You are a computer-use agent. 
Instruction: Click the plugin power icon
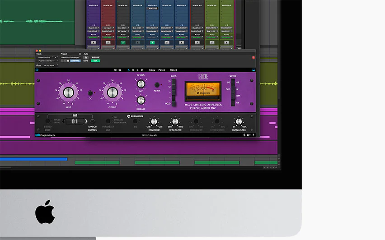(37, 70)
